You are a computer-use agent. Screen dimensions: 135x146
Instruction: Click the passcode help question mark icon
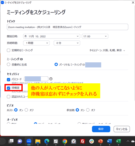tap(51, 79)
